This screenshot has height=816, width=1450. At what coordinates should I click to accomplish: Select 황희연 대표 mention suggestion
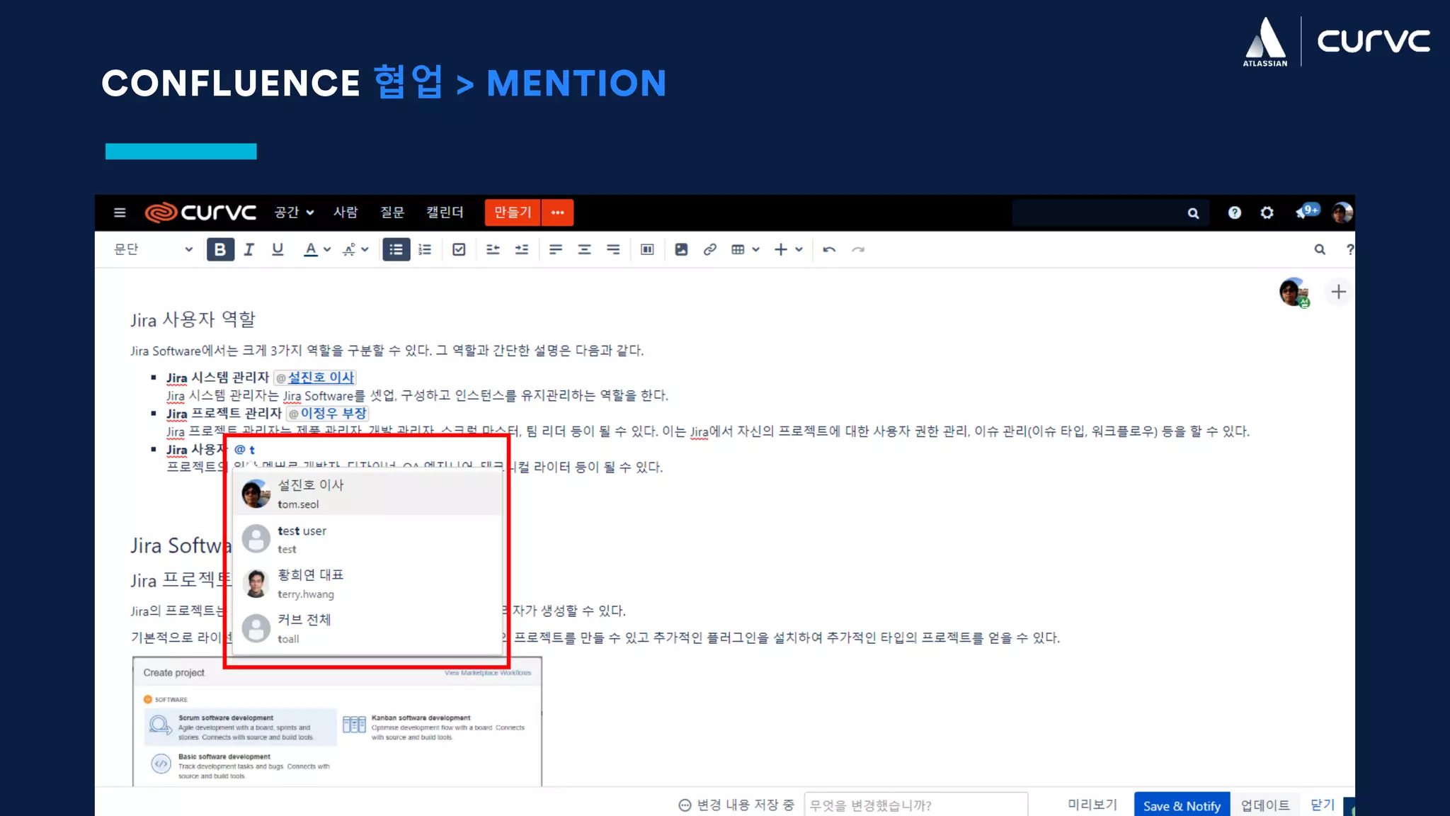tap(367, 584)
